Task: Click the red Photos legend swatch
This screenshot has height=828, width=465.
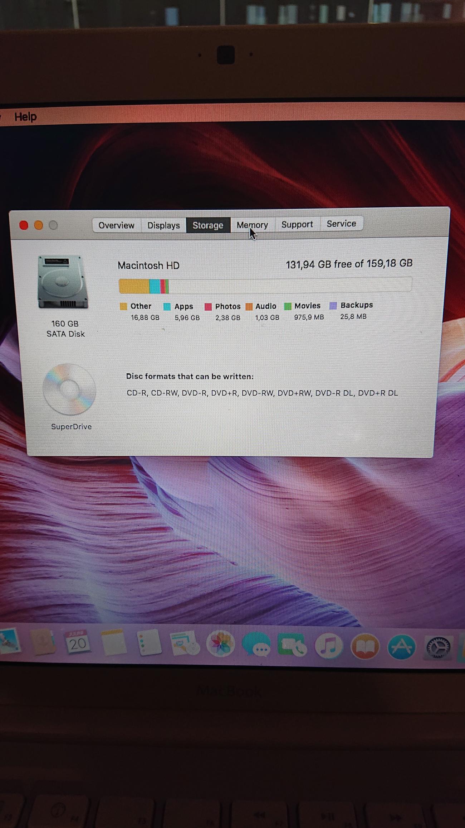Action: (208, 307)
